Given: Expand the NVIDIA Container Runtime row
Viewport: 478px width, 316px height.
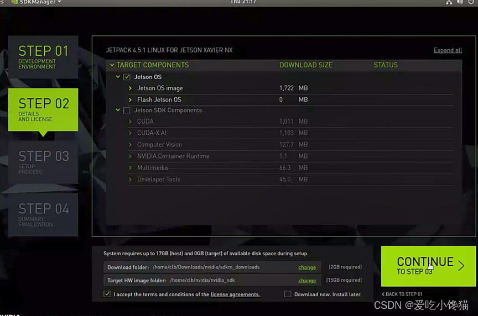Looking at the screenshot, I should tap(130, 156).
